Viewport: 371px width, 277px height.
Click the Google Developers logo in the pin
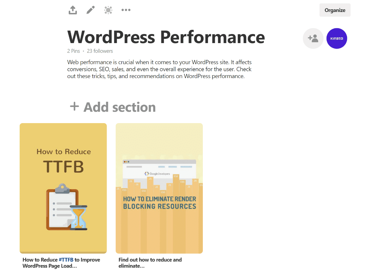point(157,174)
